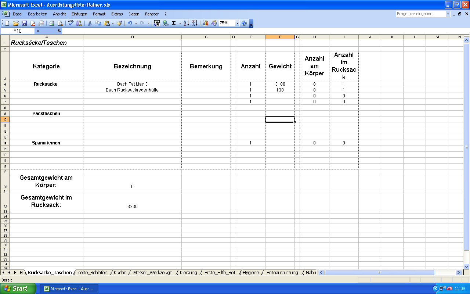
Task: Run the spelling check icon
Action: [70, 23]
